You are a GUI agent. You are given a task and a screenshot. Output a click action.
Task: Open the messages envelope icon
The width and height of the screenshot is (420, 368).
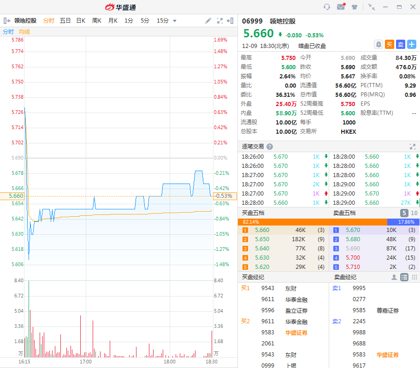(x=341, y=6)
